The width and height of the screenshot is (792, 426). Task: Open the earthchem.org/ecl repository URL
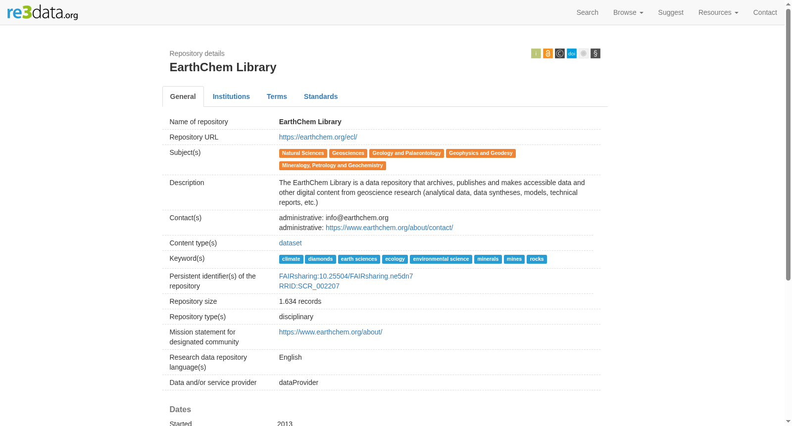tap(318, 137)
